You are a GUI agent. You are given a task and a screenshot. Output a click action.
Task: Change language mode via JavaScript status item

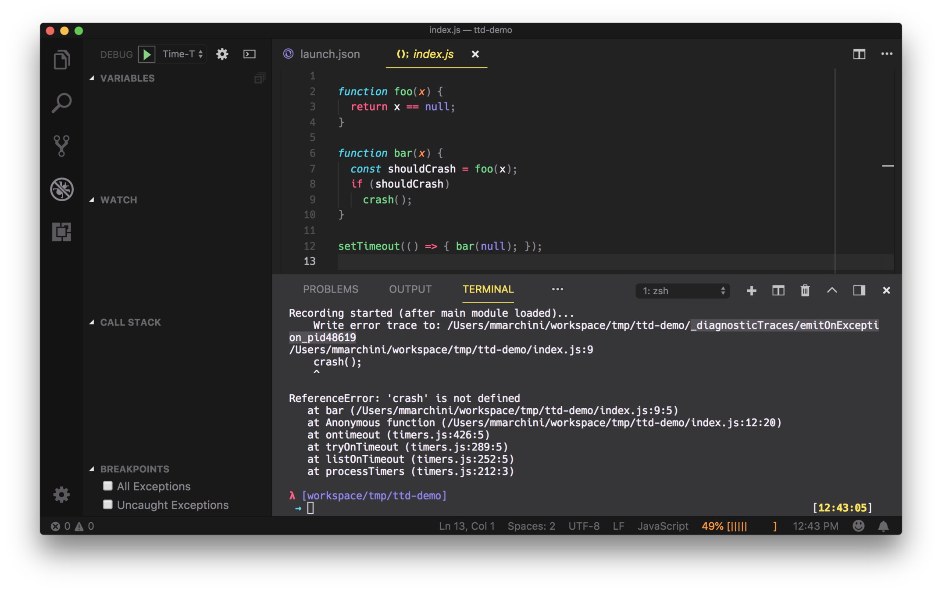pos(662,526)
